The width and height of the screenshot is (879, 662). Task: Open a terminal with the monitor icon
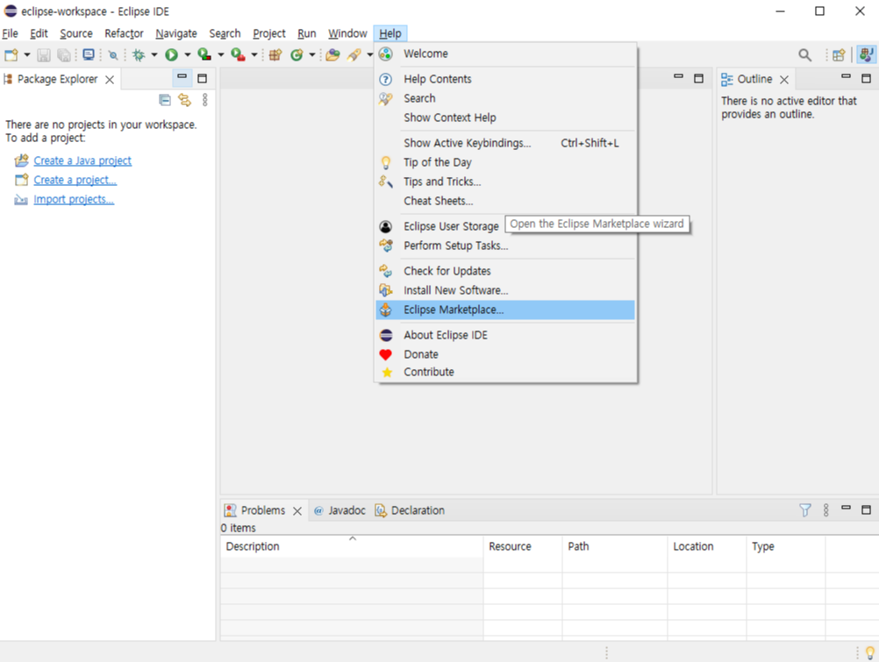(88, 55)
